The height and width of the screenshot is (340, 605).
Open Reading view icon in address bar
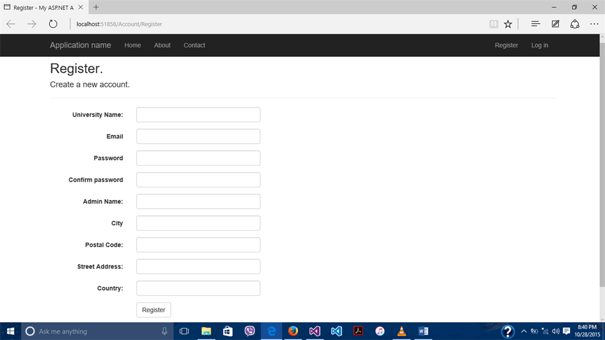493,24
